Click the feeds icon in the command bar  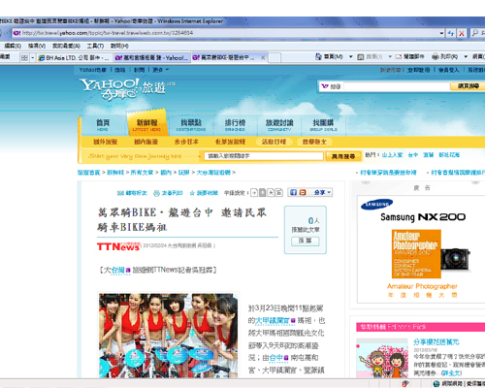[x=360, y=57]
